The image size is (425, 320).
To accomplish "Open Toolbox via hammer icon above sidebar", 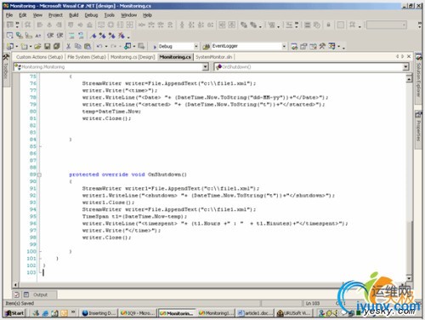I will point(6,57).
